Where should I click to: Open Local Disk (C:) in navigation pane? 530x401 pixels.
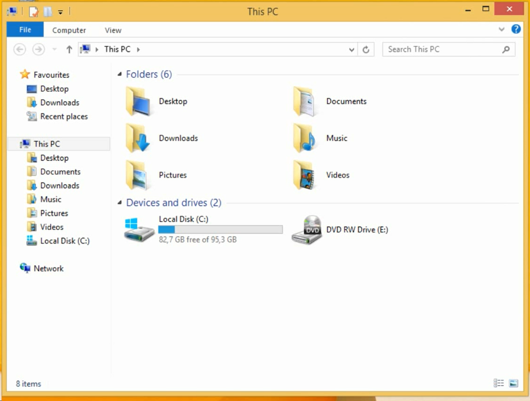point(58,241)
